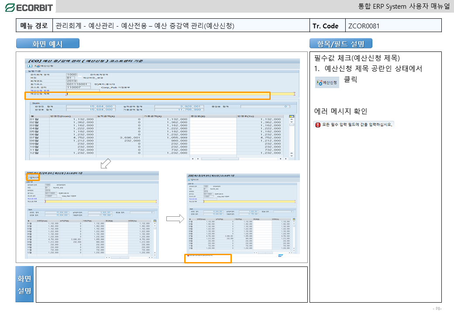Click the SAP logo in the bottom-right screenshot

coord(282,256)
